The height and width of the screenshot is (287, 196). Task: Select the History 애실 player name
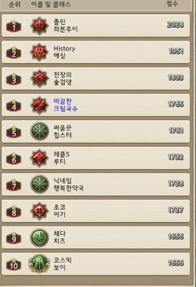coord(64,52)
